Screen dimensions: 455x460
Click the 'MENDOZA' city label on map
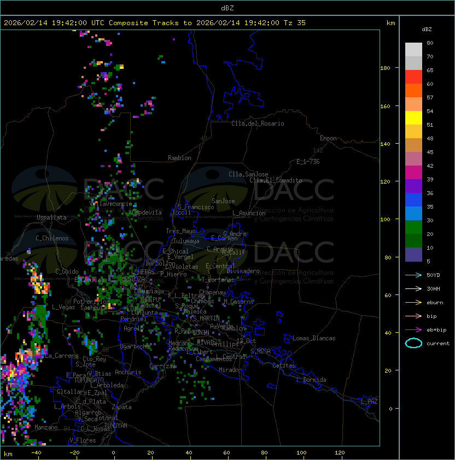point(133,279)
